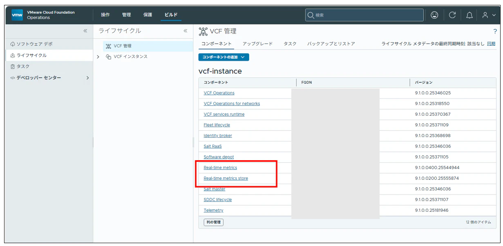The height and width of the screenshot is (246, 503).
Task: Click the search magnifier icon
Action: (311, 15)
